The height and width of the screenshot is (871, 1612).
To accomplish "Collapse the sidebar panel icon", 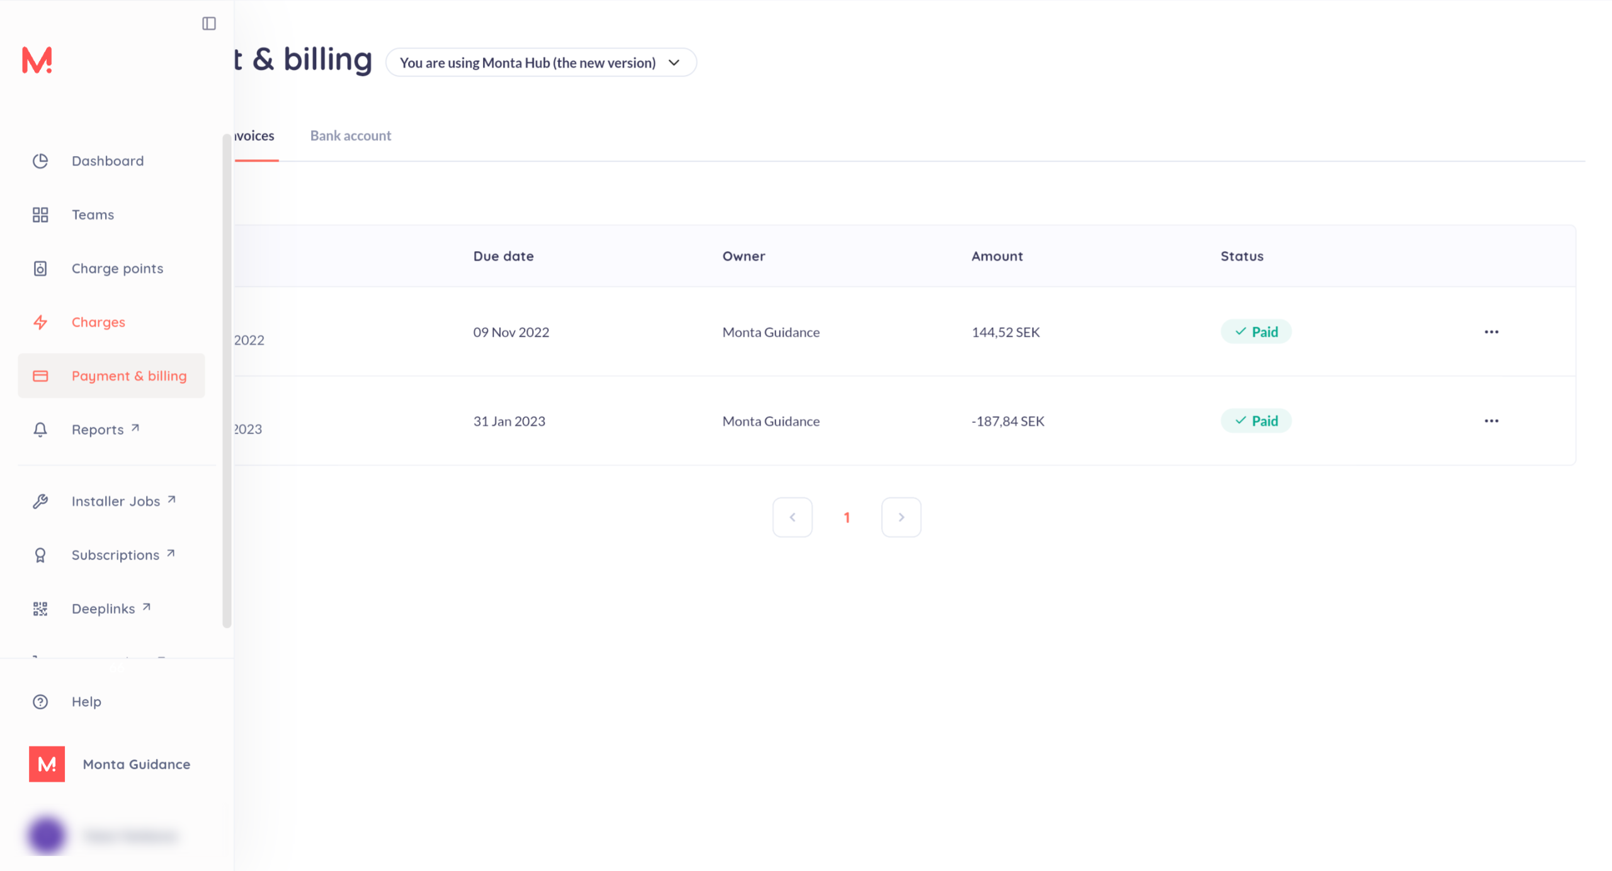I will coord(209,24).
